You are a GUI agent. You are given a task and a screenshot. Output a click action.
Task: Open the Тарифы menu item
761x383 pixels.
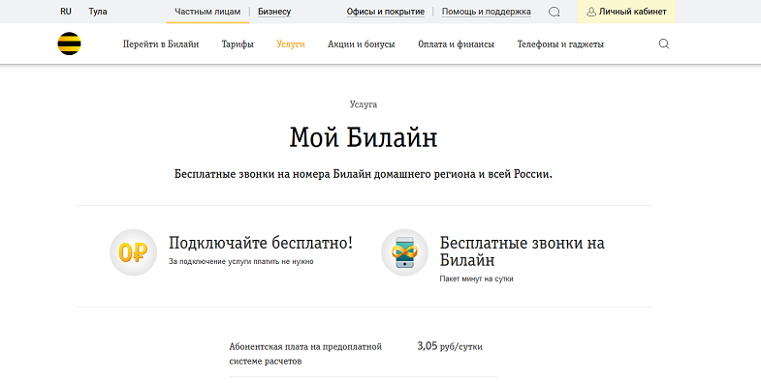[x=238, y=44]
